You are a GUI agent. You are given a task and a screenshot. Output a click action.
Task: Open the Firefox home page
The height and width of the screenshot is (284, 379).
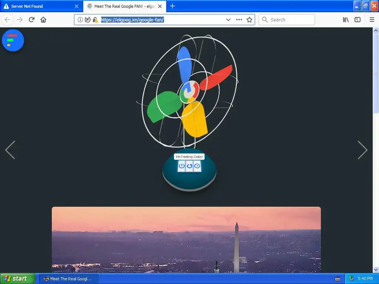43,20
